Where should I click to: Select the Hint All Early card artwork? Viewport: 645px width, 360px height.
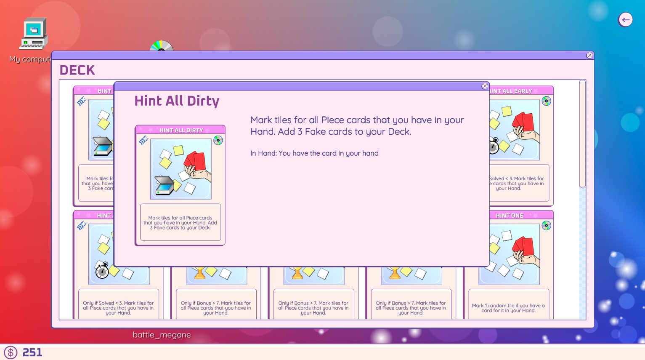514,130
